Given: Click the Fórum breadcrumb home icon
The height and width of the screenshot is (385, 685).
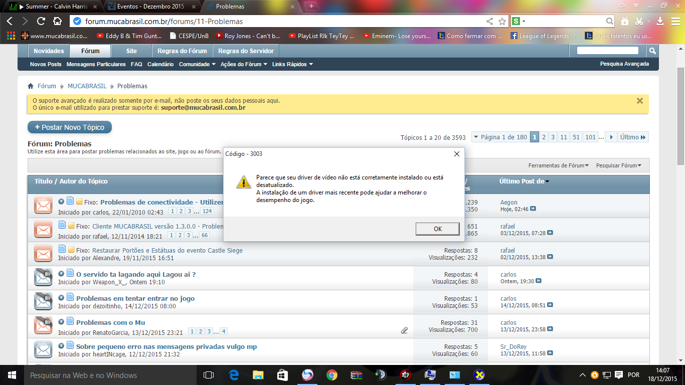Looking at the screenshot, I should [31, 86].
